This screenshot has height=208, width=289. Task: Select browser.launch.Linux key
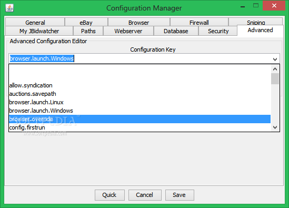pos(139,102)
